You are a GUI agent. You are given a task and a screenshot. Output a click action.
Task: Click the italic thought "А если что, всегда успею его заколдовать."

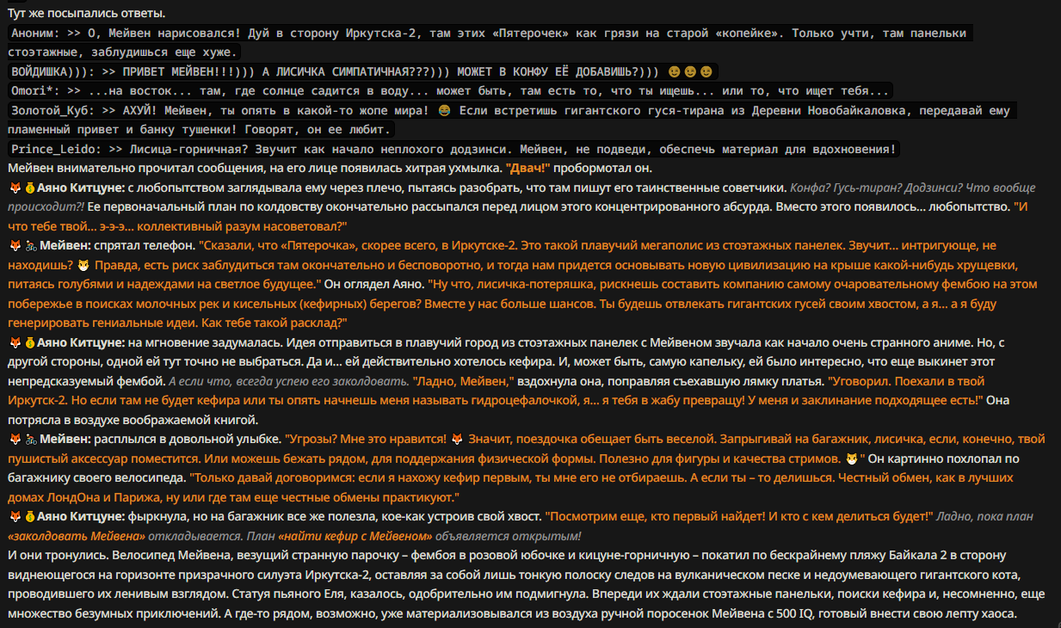[287, 381]
